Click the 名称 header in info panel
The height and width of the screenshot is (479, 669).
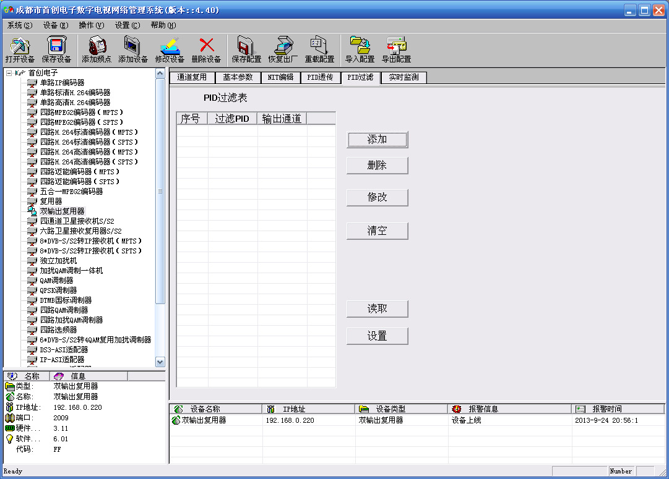(27, 376)
